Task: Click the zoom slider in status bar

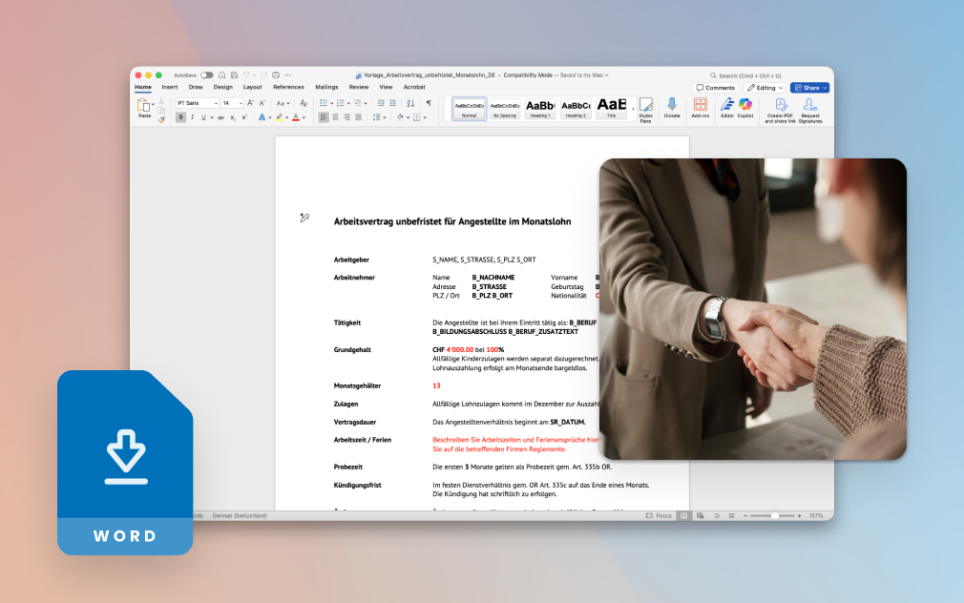Action: click(772, 516)
